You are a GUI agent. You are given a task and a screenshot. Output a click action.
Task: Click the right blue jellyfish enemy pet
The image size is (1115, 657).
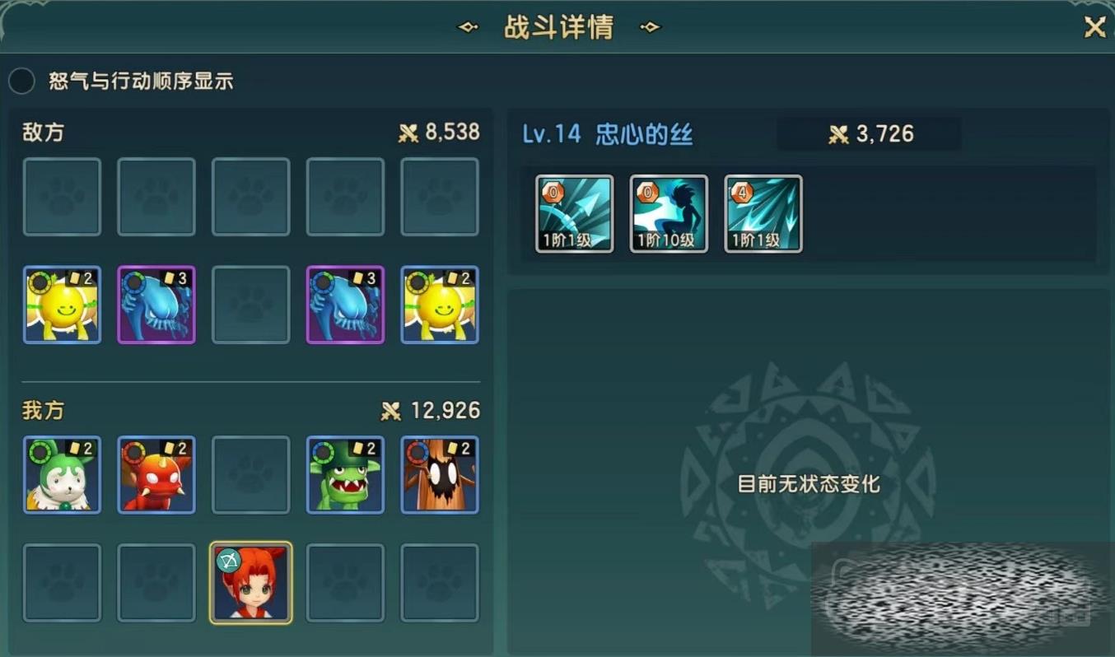click(345, 305)
